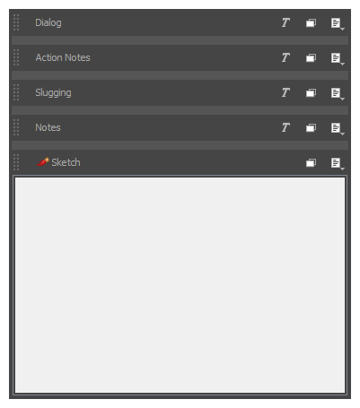Click the Sketch field collapse icon
Viewport: 360px width, 408px height.
(311, 163)
